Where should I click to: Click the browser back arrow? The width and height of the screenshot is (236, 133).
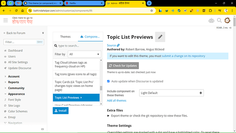(4, 11)
